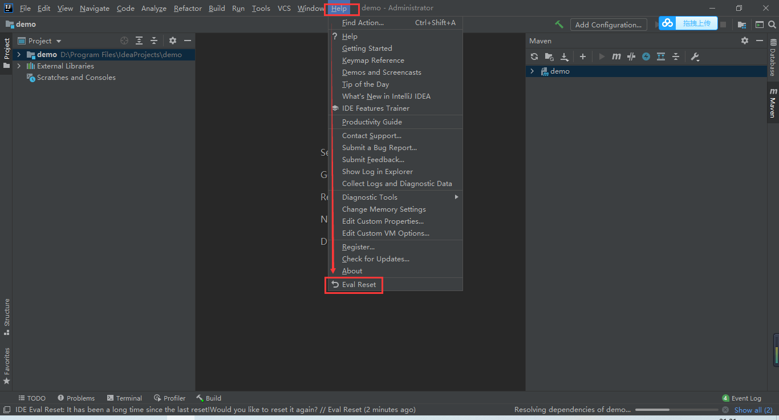779x420 pixels.
Task: Open the VCS menu
Action: [x=284, y=9]
